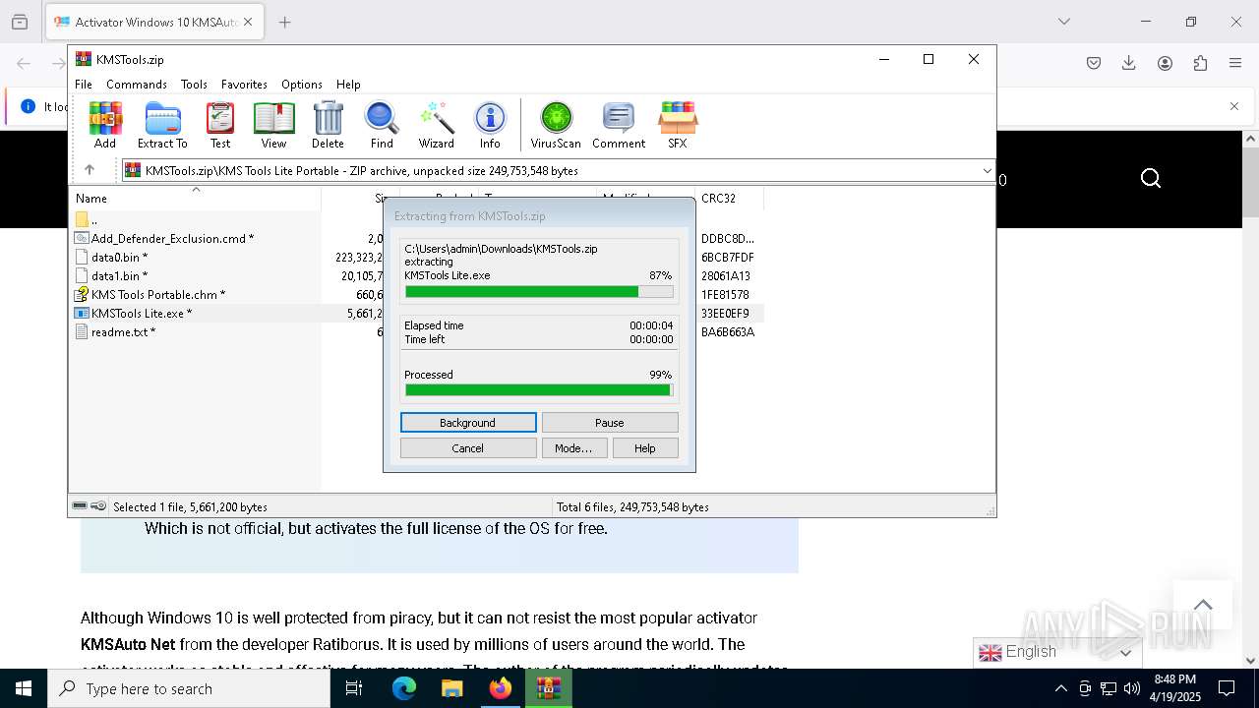1259x708 pixels.
Task: Show archive Info icon
Action: pos(490,125)
